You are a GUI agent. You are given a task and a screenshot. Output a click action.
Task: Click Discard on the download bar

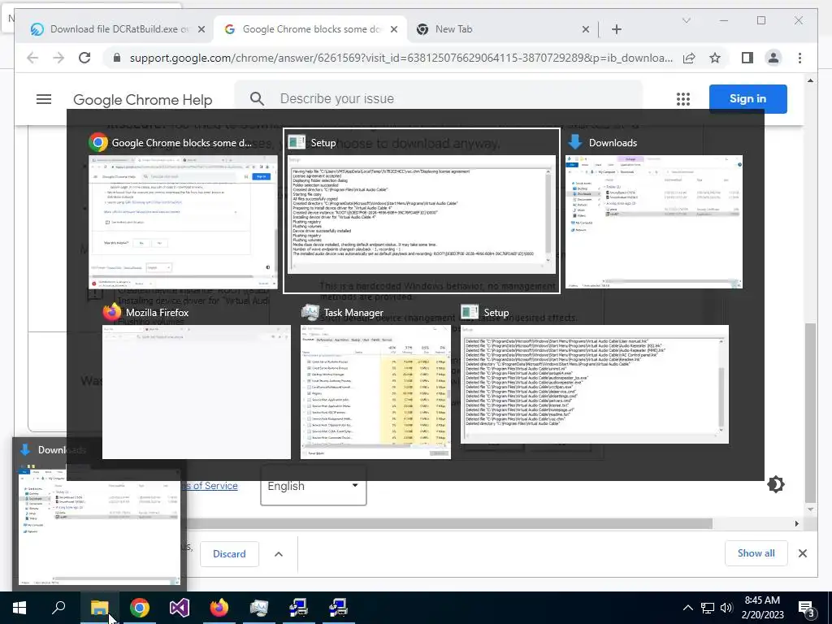point(229,554)
